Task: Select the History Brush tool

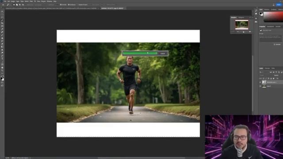Action: tap(2, 41)
